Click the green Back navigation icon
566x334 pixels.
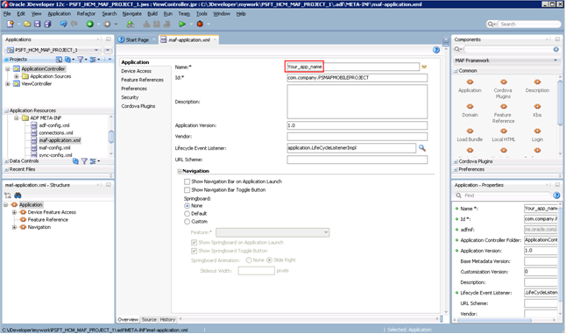click(x=90, y=25)
